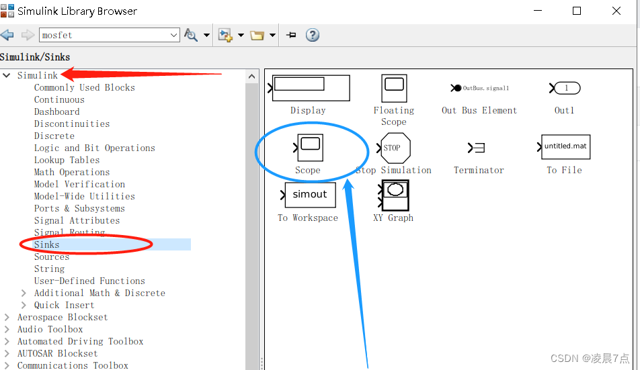Select Discrete in the library tree
The image size is (640, 370).
click(x=54, y=136)
